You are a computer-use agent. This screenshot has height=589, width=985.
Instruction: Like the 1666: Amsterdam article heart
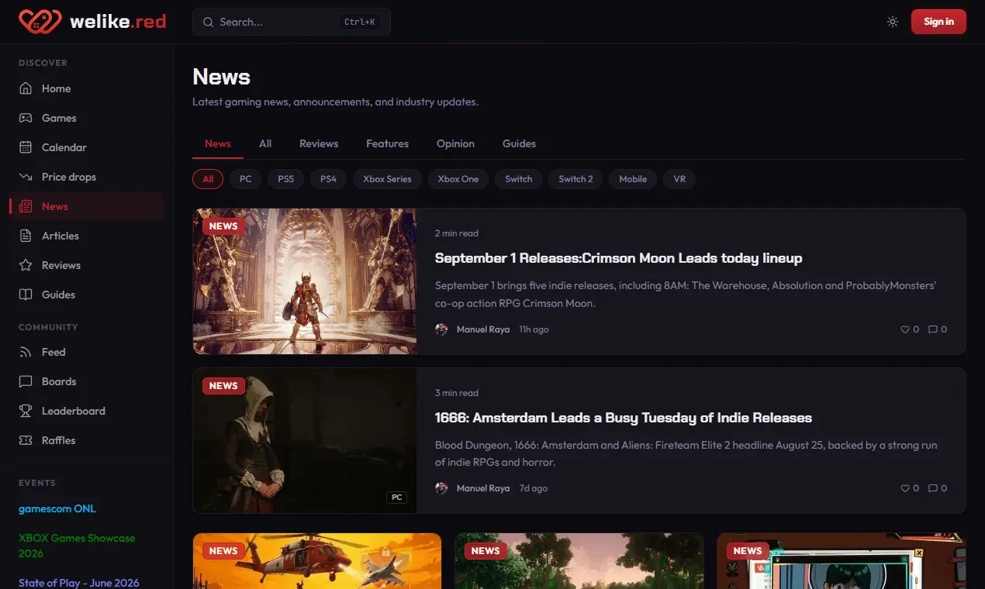click(904, 488)
